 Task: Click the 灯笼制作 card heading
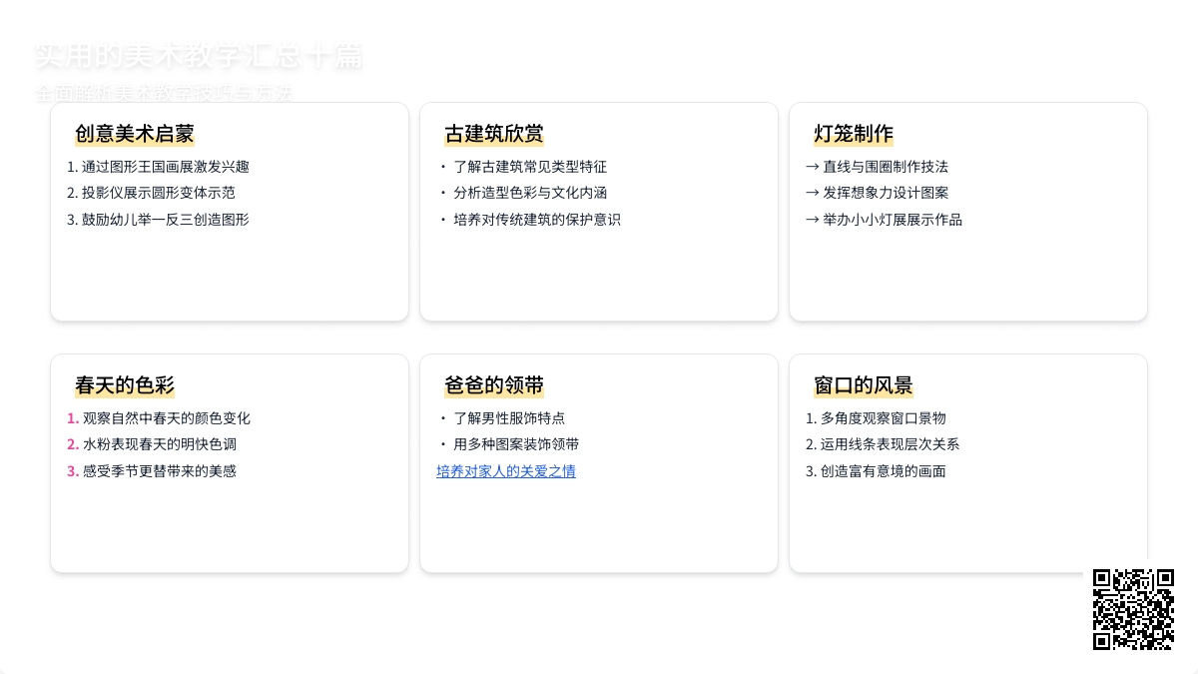tap(854, 134)
